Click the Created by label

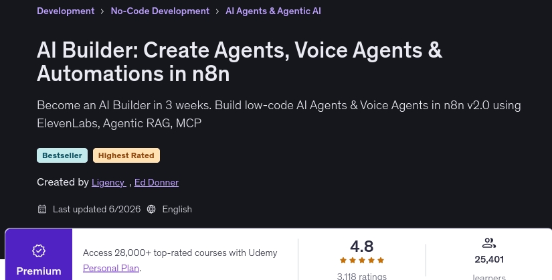click(x=63, y=182)
